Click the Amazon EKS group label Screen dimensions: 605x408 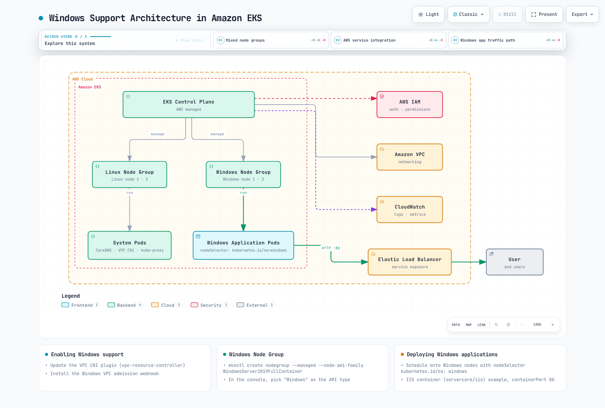(90, 87)
